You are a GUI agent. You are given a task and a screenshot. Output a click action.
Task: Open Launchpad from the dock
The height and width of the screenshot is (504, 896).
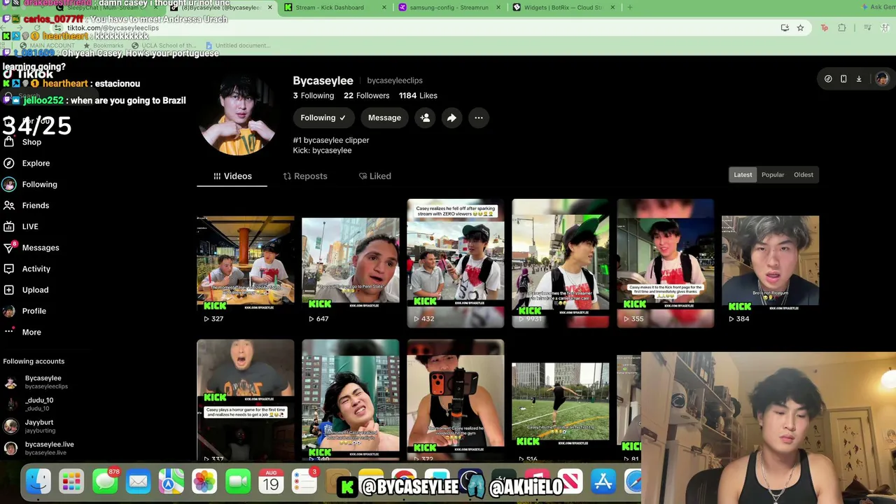point(71,482)
